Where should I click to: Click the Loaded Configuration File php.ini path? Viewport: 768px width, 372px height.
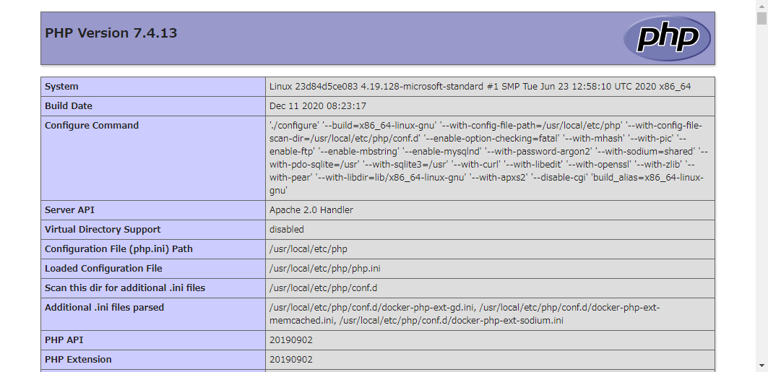(325, 269)
